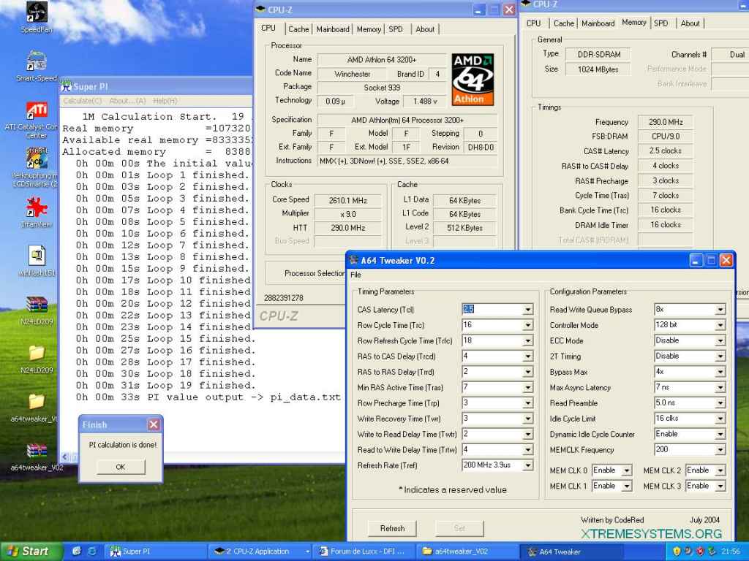Open the LCDSmartie shortcut desktop icon
Screen dimensions: 749x561
pyautogui.click(x=37, y=159)
